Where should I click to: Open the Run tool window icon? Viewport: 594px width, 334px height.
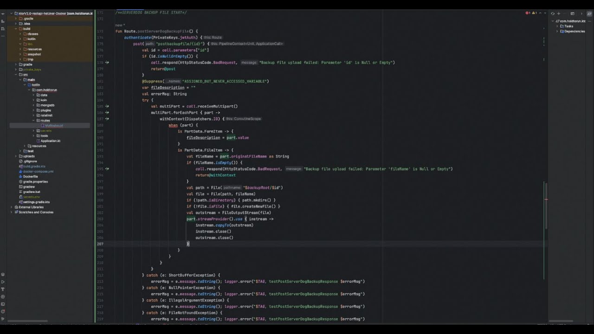coord(3,282)
